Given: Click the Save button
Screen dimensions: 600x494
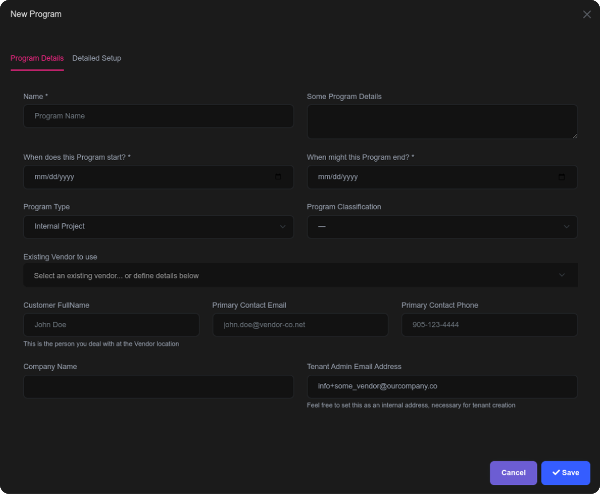Looking at the screenshot, I should [565, 473].
